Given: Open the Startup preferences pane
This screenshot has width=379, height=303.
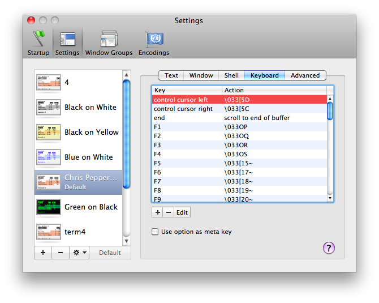Looking at the screenshot, I should (38, 43).
